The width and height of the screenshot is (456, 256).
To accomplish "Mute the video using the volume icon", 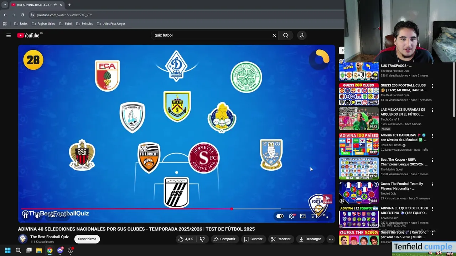I will [x=37, y=216].
